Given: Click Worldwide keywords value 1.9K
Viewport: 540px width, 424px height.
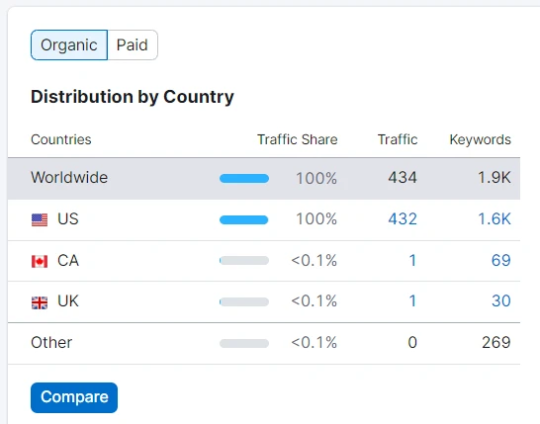Looking at the screenshot, I should pos(495,178).
